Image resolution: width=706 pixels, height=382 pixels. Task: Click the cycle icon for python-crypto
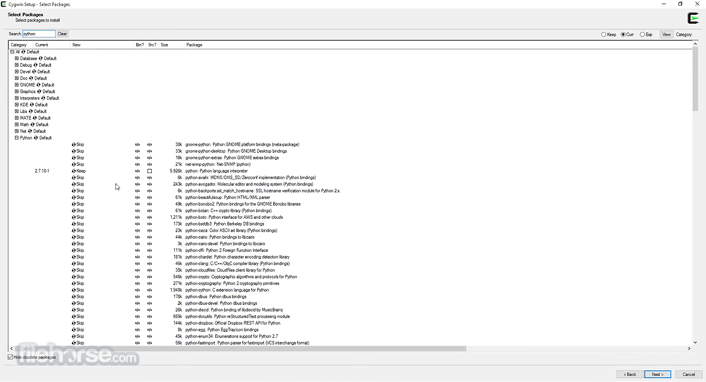tap(74, 277)
